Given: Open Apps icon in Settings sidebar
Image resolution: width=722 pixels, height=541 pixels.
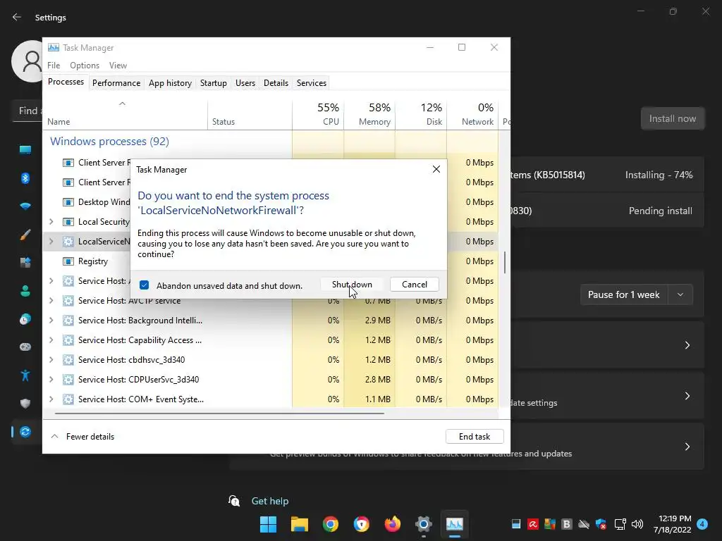Looking at the screenshot, I should pos(25,263).
